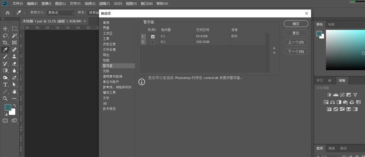This screenshot has height=157, width=365.
Task: Select the Rectangular Marquee tool
Action: [x=15, y=29]
